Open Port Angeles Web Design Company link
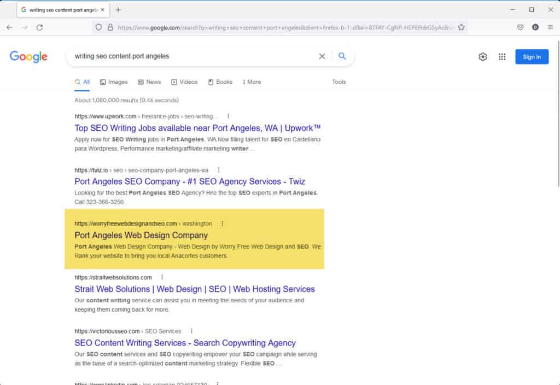This screenshot has height=385, width=560. [x=141, y=235]
